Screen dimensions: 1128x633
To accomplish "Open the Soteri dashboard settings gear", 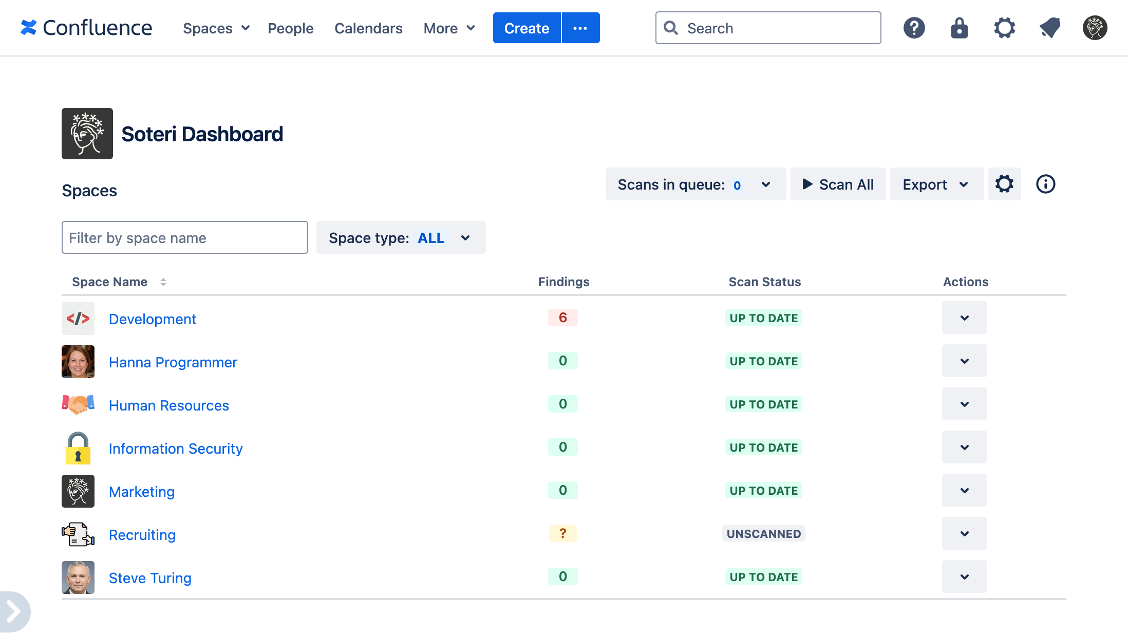I will pyautogui.click(x=1004, y=184).
